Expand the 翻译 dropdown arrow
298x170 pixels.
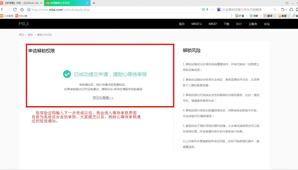pyautogui.click(x=274, y=16)
